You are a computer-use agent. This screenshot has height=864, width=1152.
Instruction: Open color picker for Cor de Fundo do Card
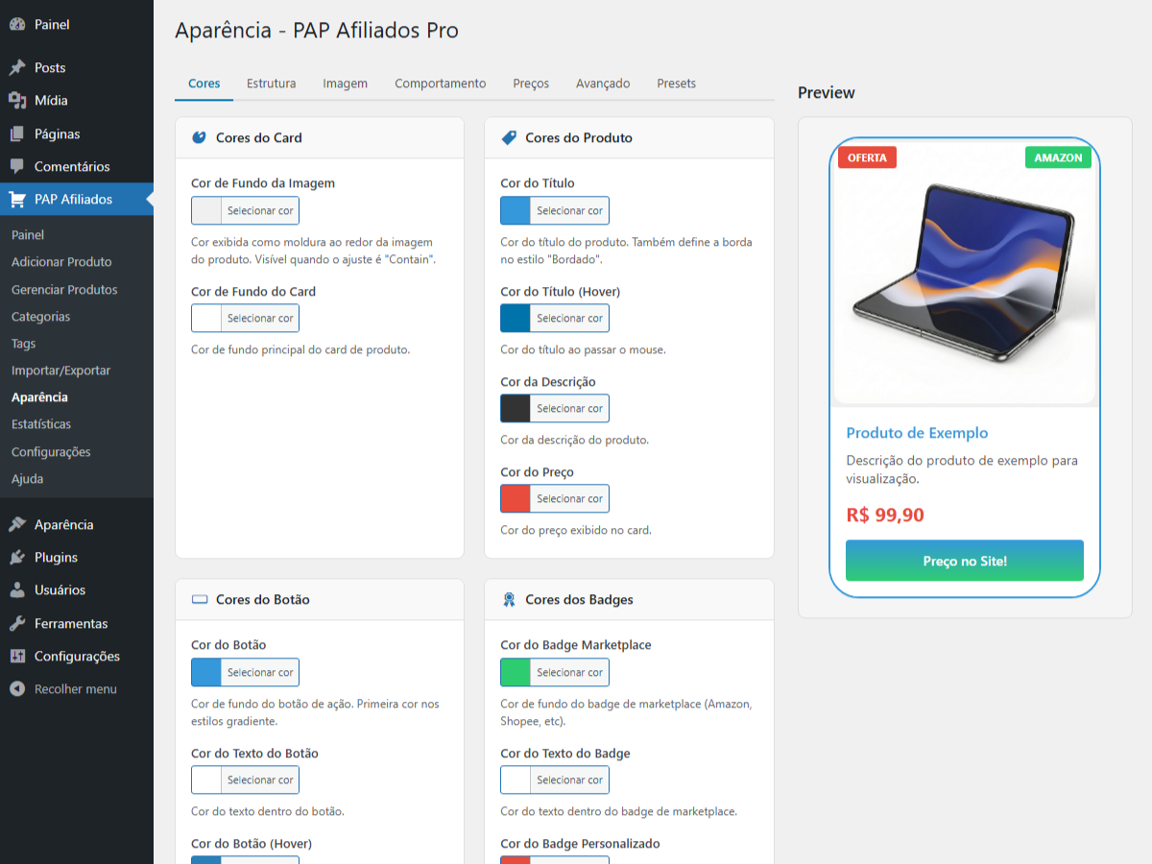(259, 318)
